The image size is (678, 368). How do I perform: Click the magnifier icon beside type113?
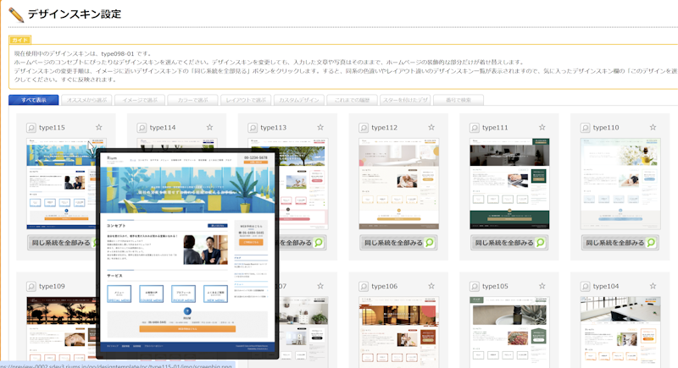(x=253, y=128)
